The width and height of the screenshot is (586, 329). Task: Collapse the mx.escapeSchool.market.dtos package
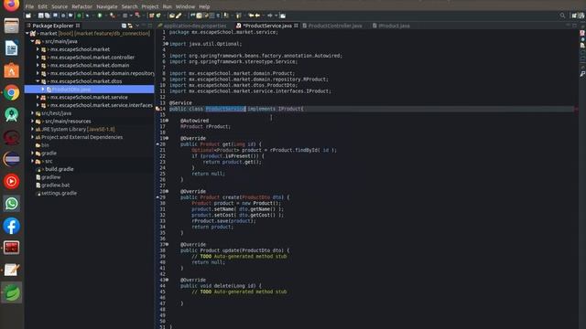(x=38, y=81)
